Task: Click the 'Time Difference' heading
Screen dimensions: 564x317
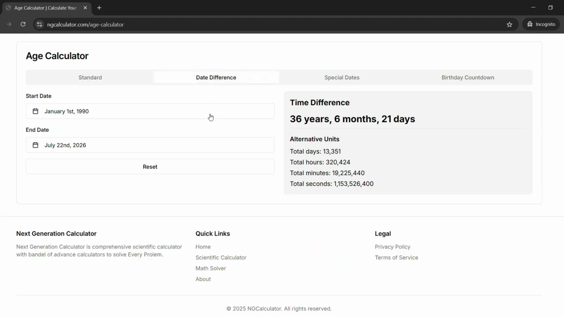Action: (319, 103)
